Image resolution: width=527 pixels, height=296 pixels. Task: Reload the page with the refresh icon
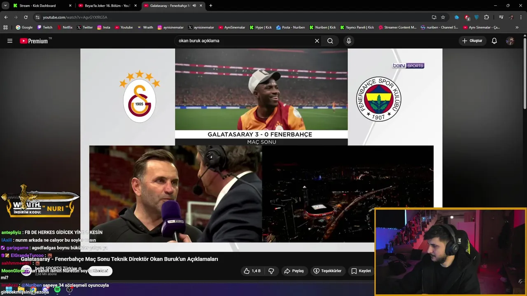point(26,17)
